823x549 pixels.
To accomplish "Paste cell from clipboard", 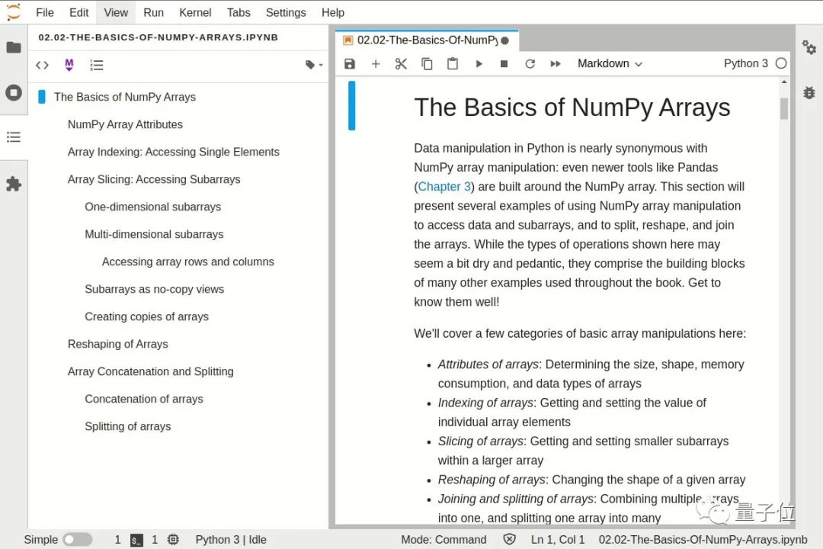I will coord(453,63).
